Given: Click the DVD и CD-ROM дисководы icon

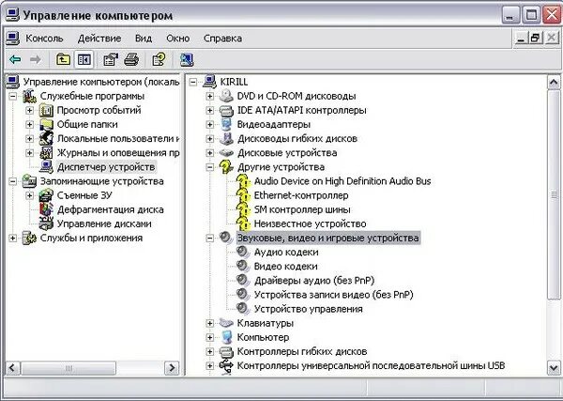Looking at the screenshot, I should click(x=226, y=96).
